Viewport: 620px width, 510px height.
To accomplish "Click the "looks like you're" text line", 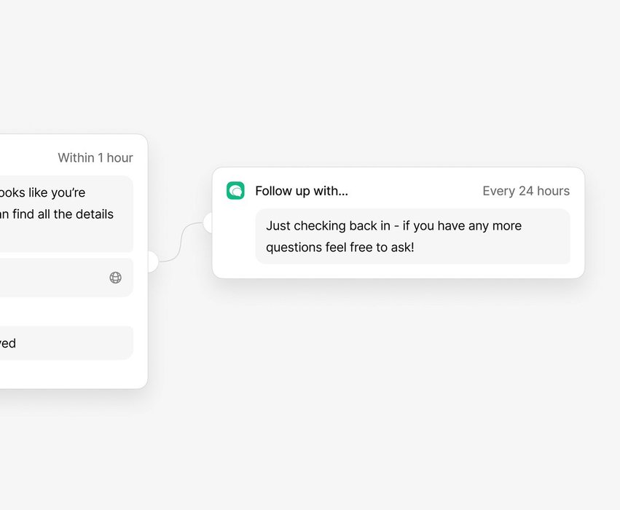I will click(42, 192).
